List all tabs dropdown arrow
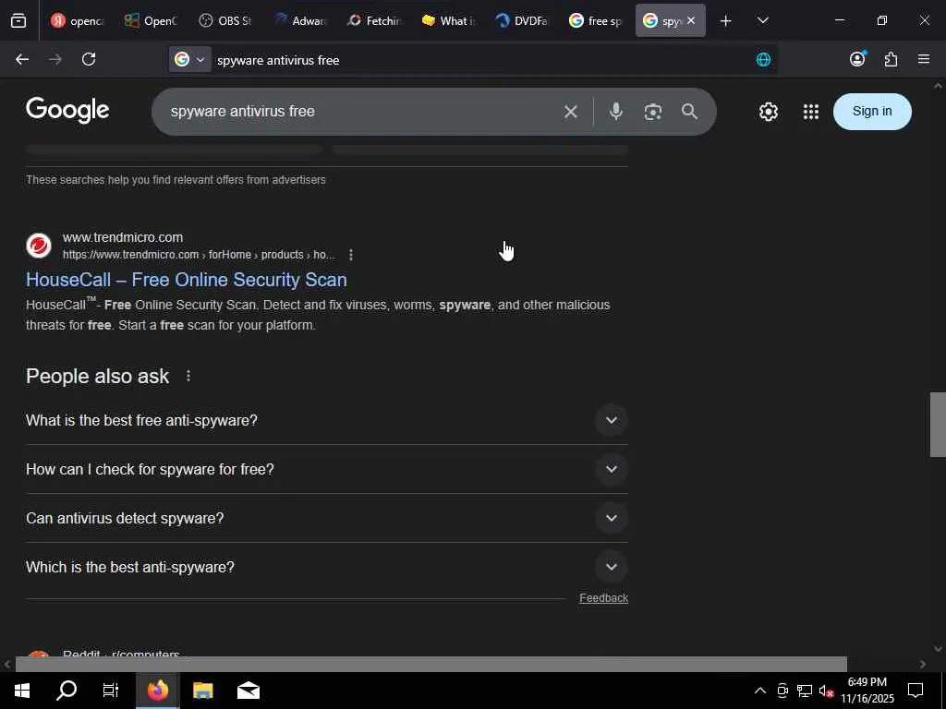Screen dimensions: 946x709 click(x=762, y=20)
